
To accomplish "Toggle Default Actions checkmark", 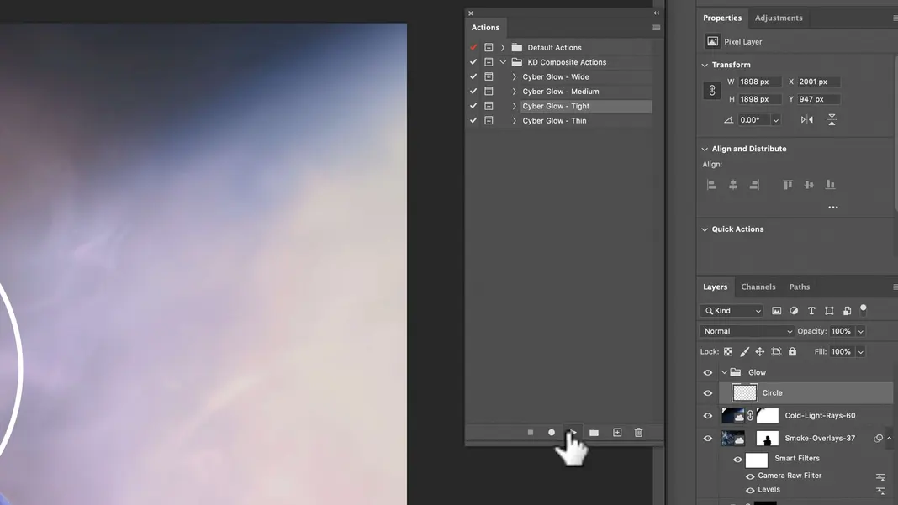I will pos(473,48).
